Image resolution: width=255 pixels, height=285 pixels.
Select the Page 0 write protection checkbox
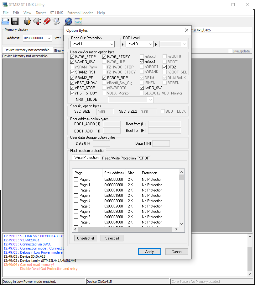tap(76, 180)
